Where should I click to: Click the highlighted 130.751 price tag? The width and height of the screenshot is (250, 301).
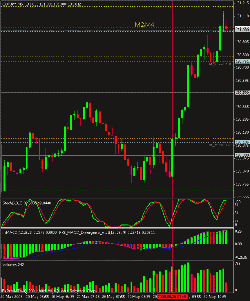pos(242,61)
